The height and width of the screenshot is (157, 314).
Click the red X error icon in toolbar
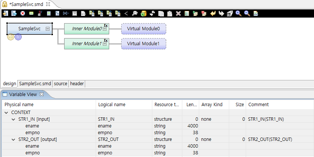(x=23, y=13)
